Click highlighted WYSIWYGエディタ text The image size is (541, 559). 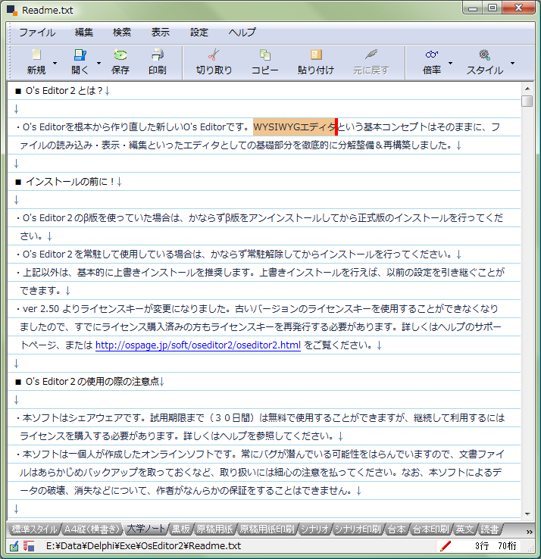(294, 127)
